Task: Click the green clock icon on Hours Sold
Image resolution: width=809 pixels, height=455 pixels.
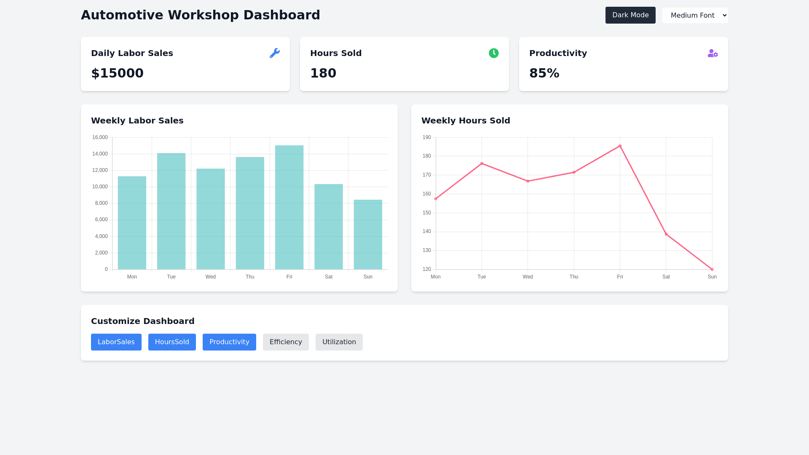Action: pyautogui.click(x=493, y=53)
